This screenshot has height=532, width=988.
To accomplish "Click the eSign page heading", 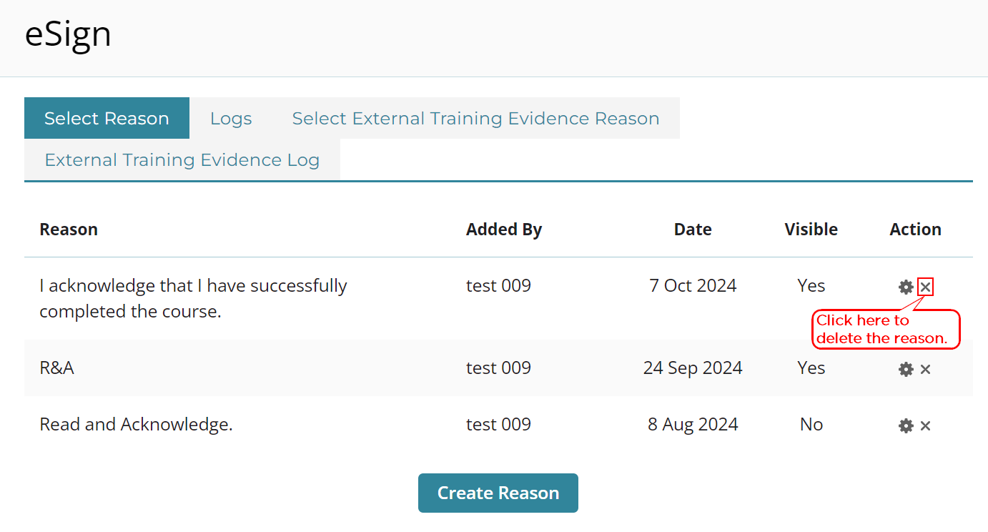I will (x=68, y=34).
